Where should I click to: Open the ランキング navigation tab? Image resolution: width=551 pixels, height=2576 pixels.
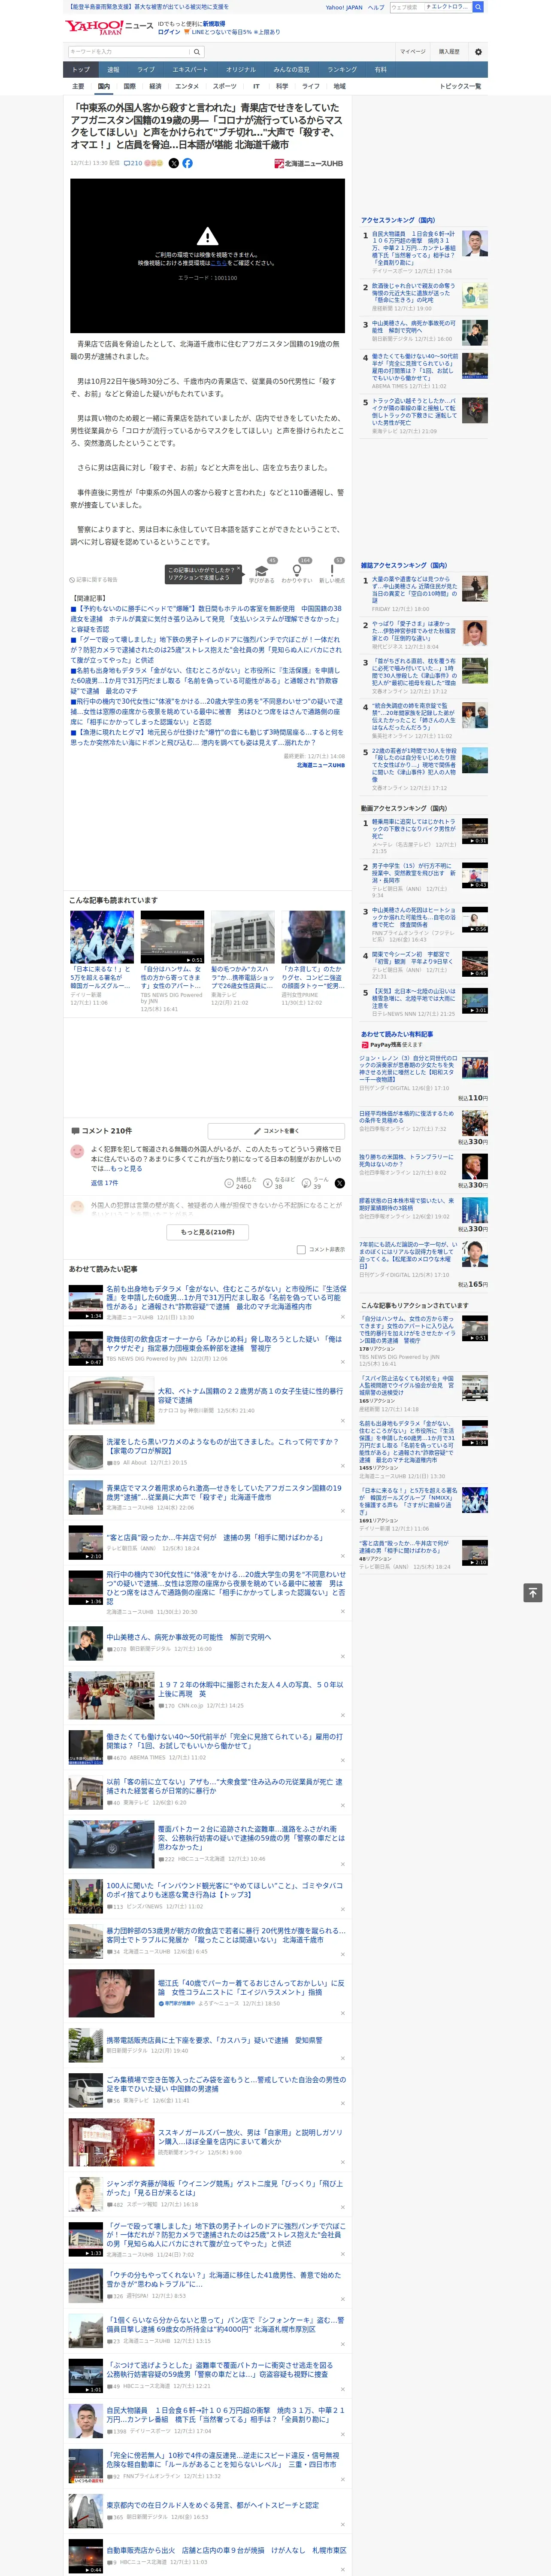(x=342, y=70)
